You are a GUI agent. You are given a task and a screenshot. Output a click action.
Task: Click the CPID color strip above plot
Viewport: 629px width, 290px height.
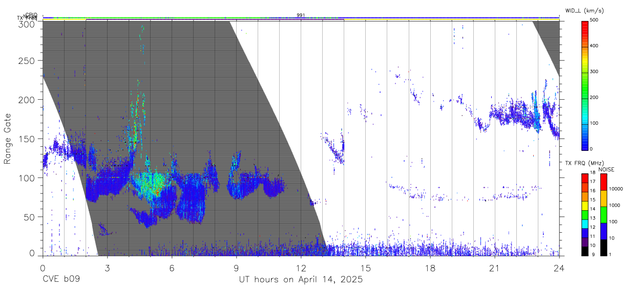301,17
